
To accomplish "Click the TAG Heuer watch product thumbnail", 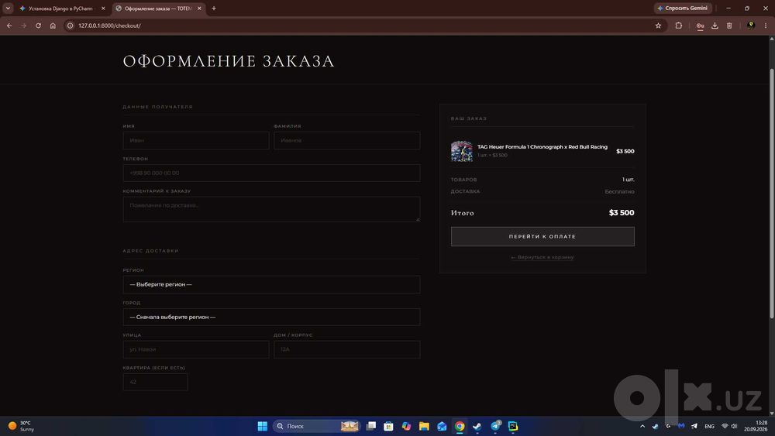I will click(462, 151).
